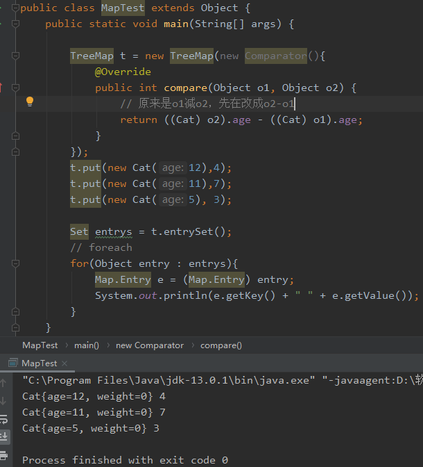Click the print icon in Run console
This screenshot has height=467, width=423.
[x=4, y=456]
